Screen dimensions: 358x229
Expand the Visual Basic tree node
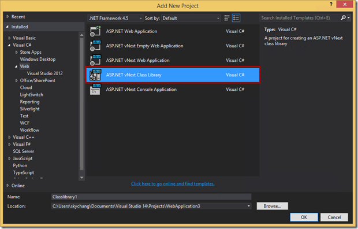click(x=9, y=38)
